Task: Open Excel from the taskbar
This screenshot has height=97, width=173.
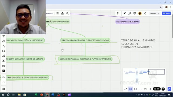Action: (36, 95)
